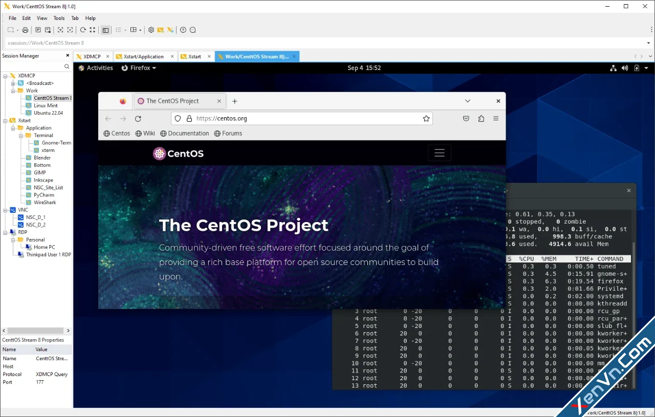Open the help question mark icon
The image size is (655, 417).
(x=183, y=30)
